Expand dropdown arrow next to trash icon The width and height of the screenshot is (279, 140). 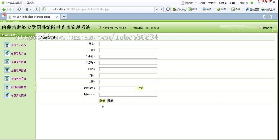(275, 16)
